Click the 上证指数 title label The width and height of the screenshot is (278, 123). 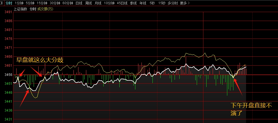pos(20,9)
